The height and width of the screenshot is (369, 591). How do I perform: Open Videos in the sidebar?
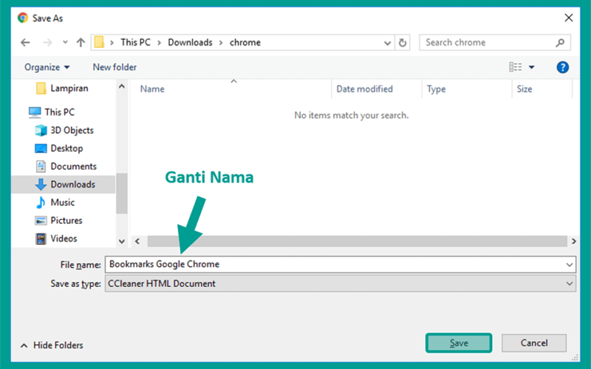(x=56, y=238)
